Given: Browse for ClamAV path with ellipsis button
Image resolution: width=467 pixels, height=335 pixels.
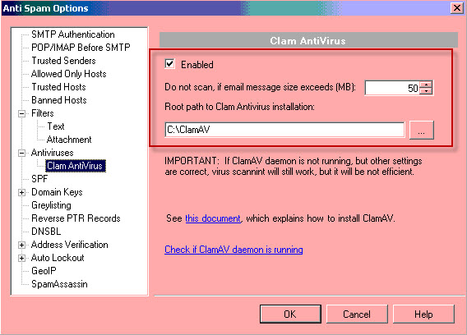Looking at the screenshot, I should coord(422,130).
